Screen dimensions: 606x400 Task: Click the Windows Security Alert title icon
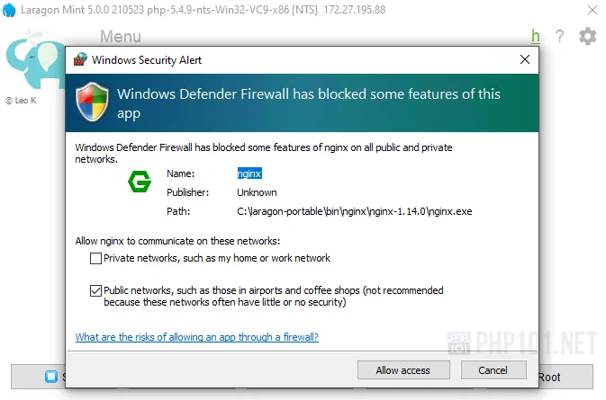pos(79,59)
